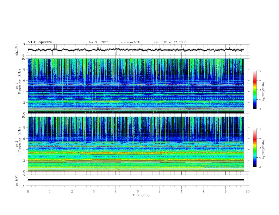Click time axis tick label "7"
The height and width of the screenshot is (215, 279).
[182, 191]
